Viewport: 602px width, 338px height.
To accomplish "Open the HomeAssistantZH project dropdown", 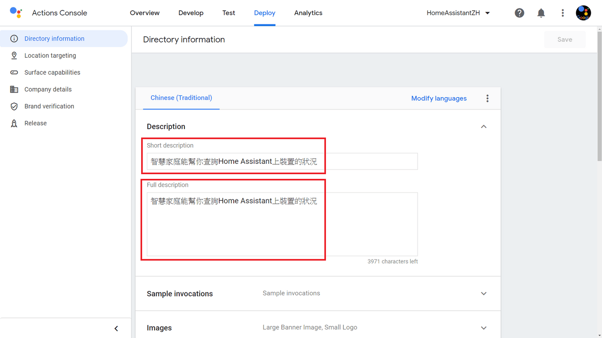I will click(x=459, y=13).
